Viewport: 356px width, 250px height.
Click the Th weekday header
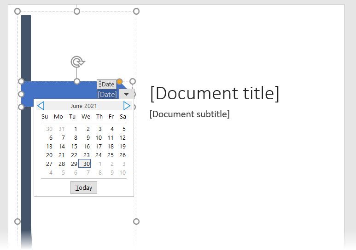point(99,117)
